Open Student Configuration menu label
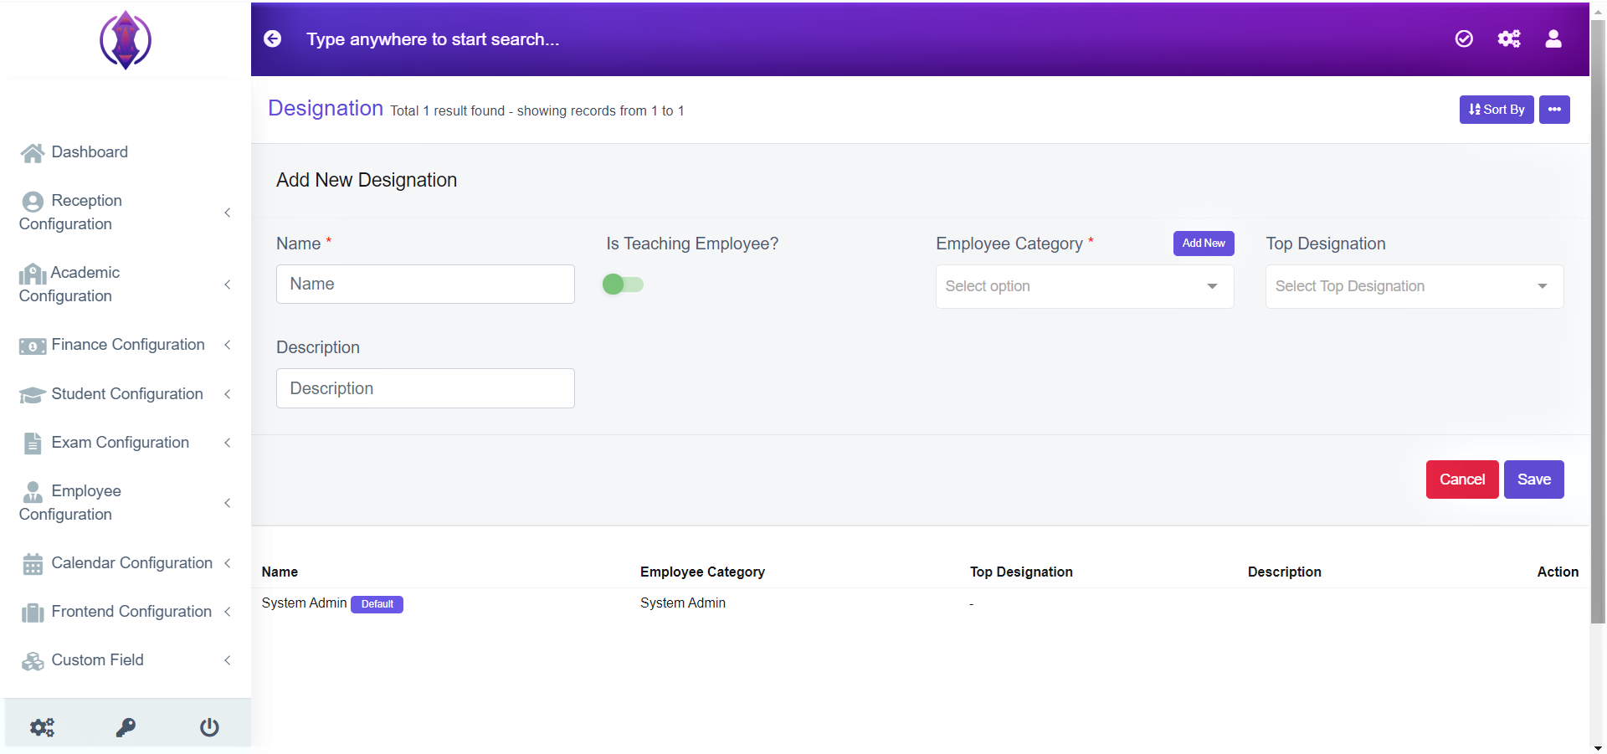1607x754 pixels. pos(127,394)
